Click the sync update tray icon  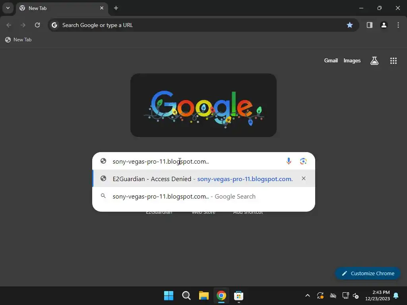pos(320,295)
